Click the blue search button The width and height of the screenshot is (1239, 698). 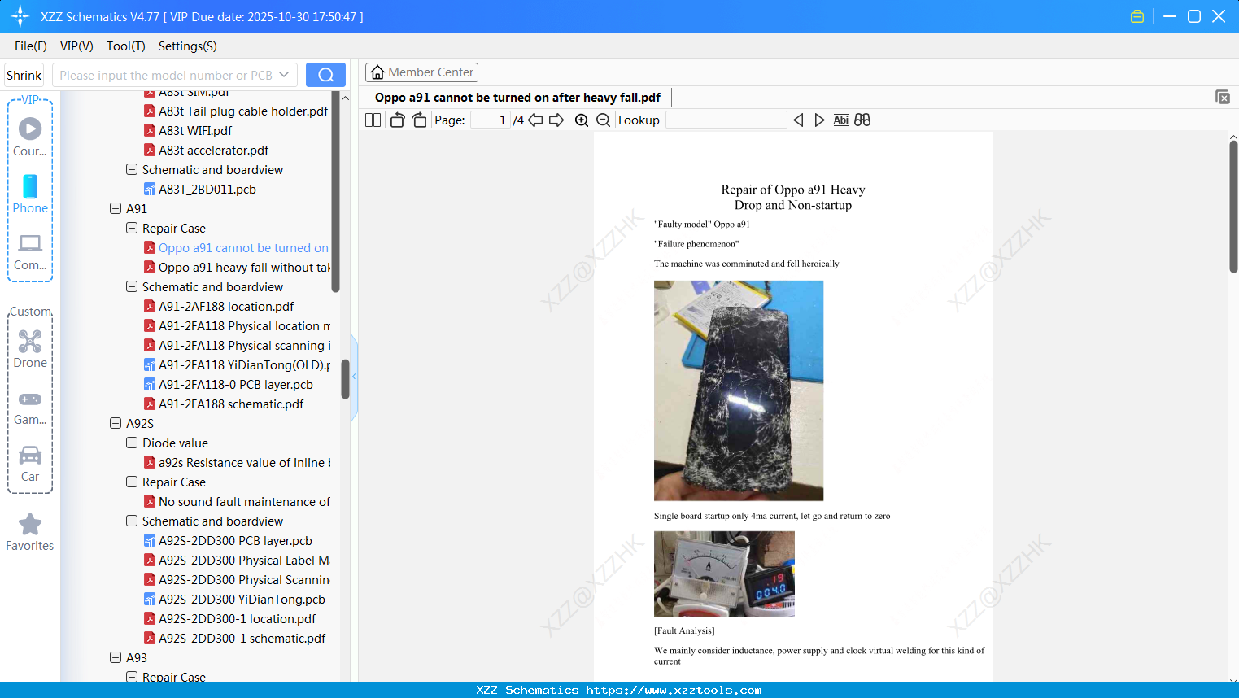325,75
